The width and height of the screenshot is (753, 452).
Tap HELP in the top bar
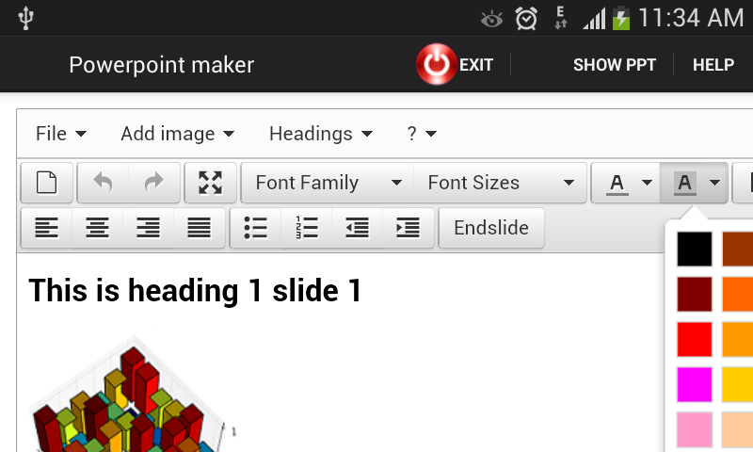click(x=713, y=65)
